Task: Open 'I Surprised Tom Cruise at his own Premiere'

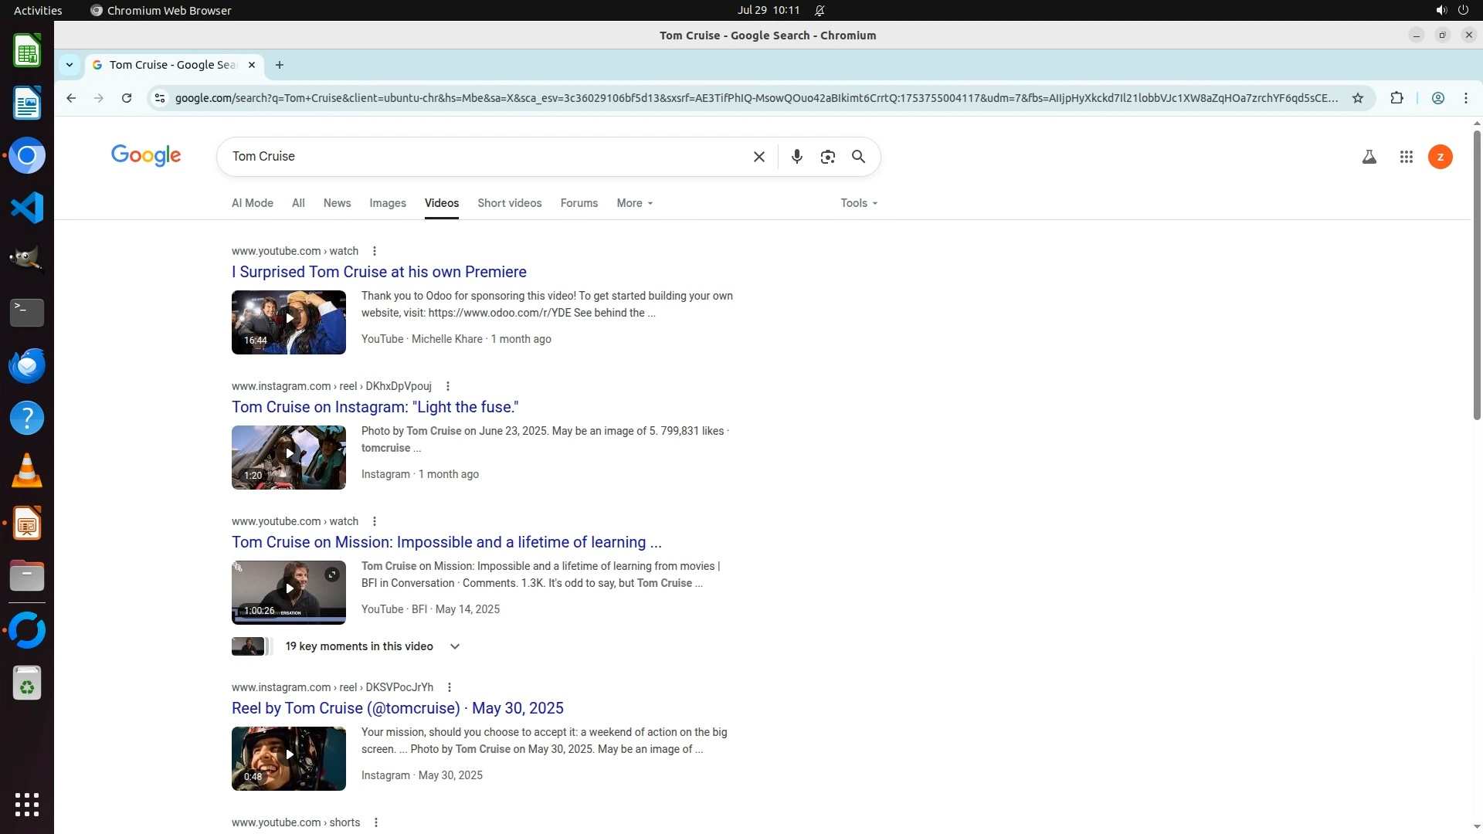Action: coord(378,272)
